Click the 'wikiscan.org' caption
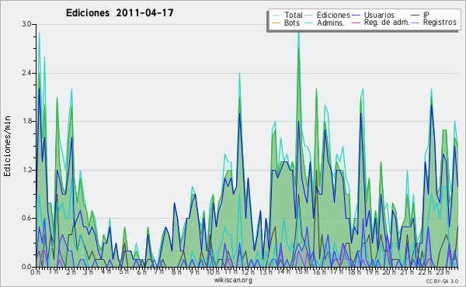Screen dimensions: 466x287 pyautogui.click(x=233, y=280)
